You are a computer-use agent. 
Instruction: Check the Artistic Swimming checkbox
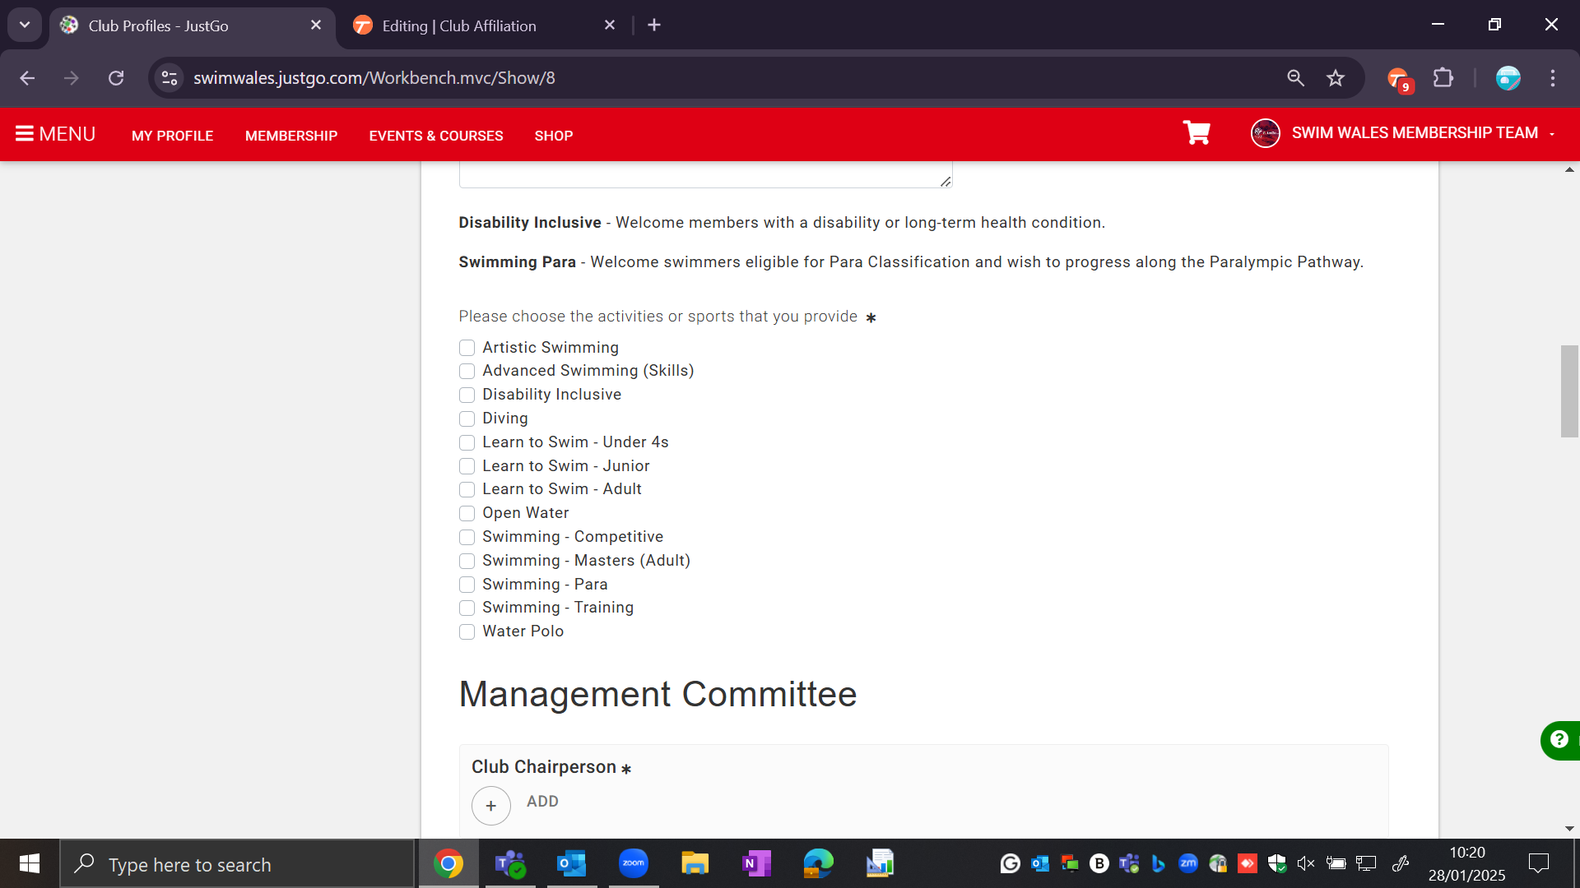click(x=467, y=348)
